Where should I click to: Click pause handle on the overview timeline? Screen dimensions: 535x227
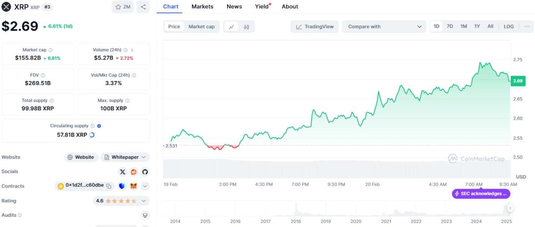click(510, 208)
